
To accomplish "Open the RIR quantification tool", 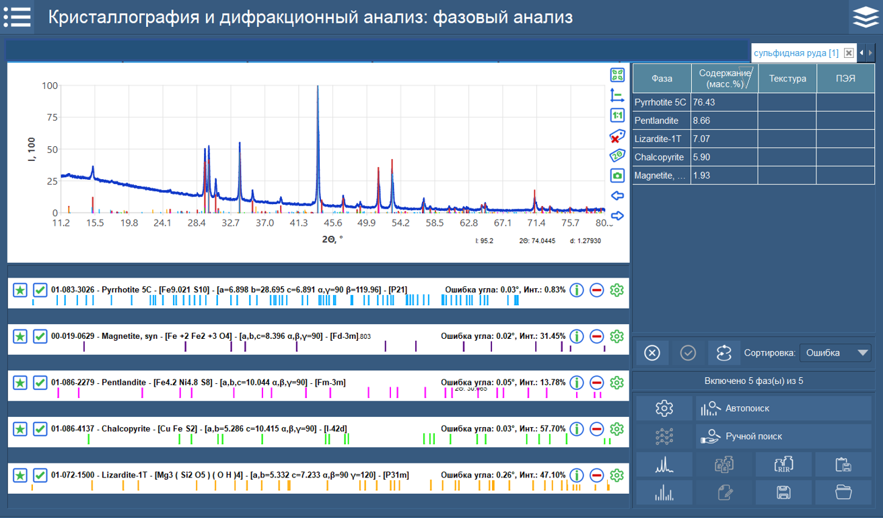I will 783,464.
